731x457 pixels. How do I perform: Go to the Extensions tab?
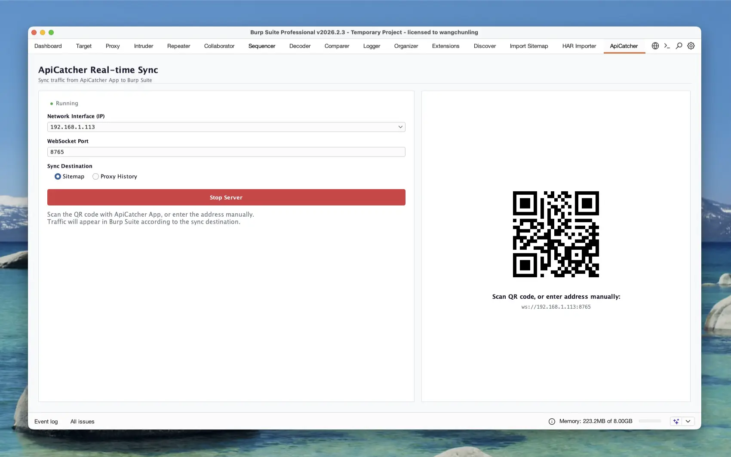446,46
